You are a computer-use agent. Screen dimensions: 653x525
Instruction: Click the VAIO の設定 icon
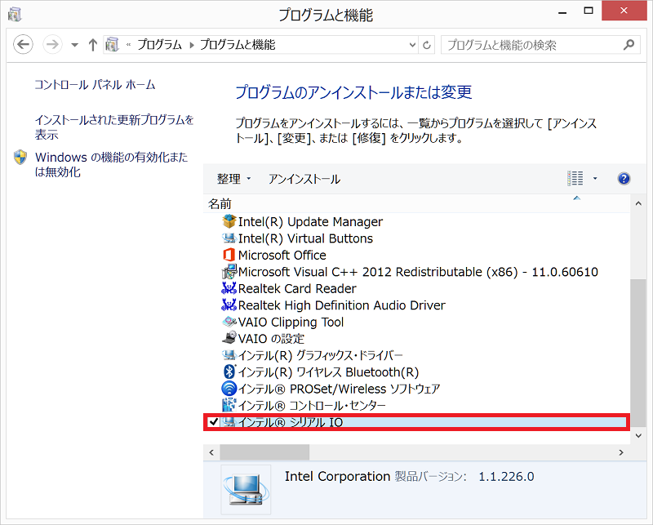click(229, 337)
